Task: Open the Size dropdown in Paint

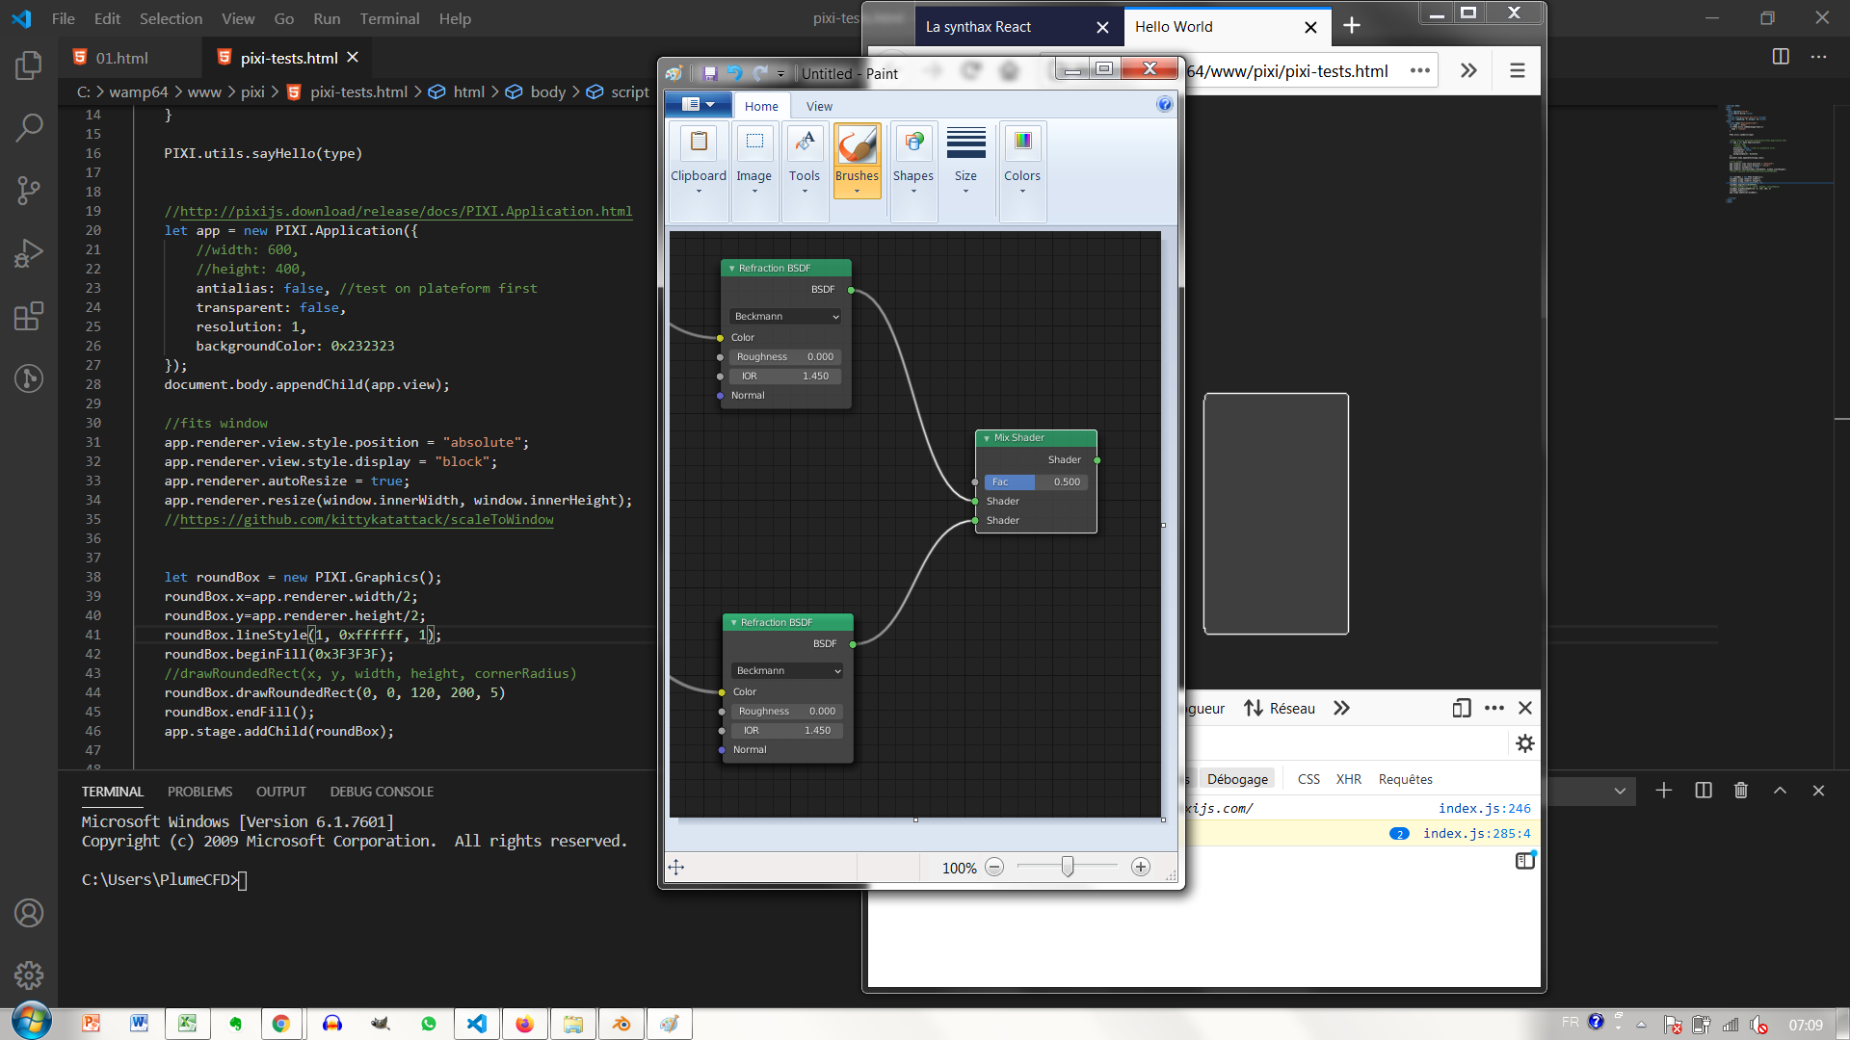Action: coord(965,172)
